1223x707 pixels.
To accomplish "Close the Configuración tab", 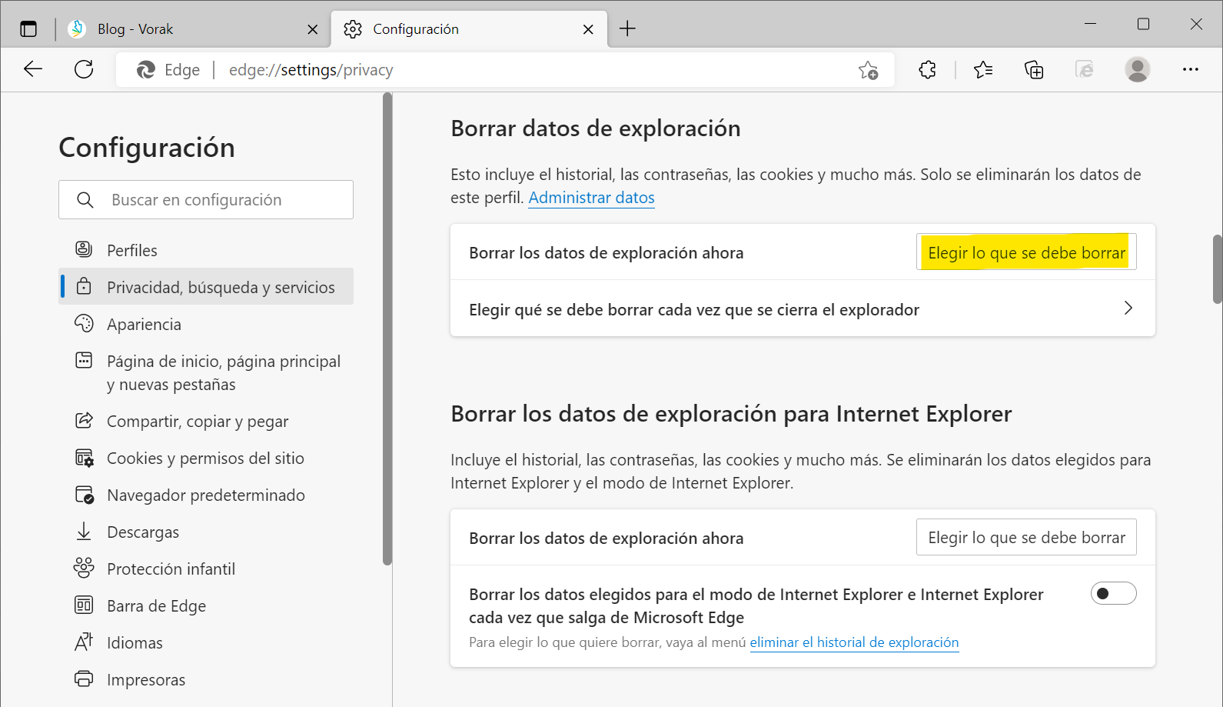I will [x=588, y=29].
